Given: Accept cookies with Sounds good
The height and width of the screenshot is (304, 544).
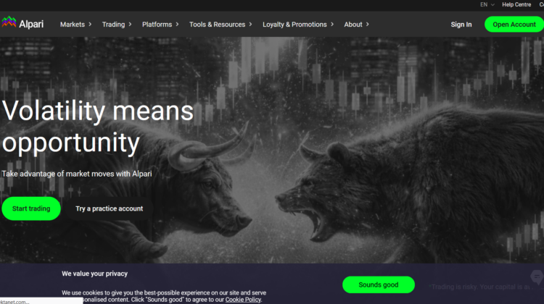Looking at the screenshot, I should coord(379,284).
